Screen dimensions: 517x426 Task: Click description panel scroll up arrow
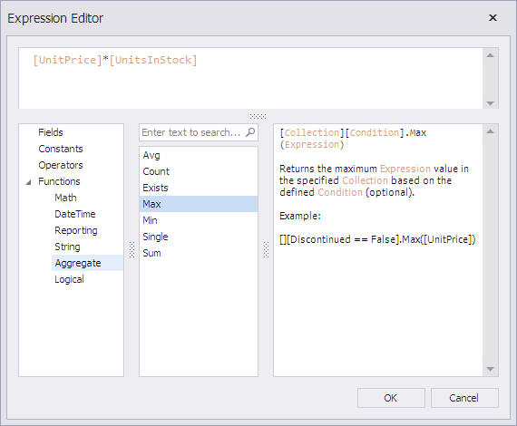pos(491,131)
